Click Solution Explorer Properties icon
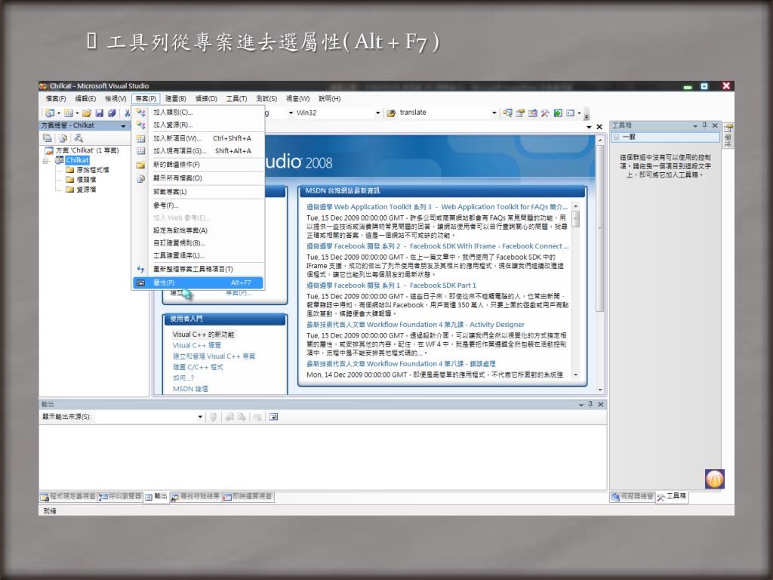Viewport: 773px width, 580px height. [48, 138]
